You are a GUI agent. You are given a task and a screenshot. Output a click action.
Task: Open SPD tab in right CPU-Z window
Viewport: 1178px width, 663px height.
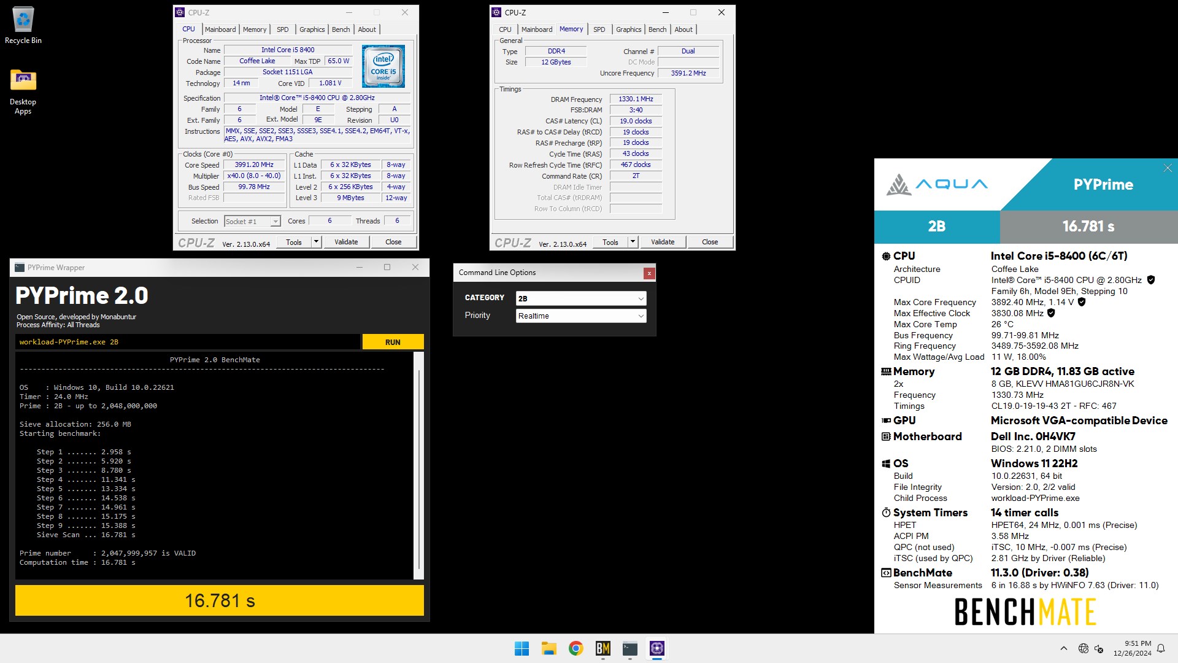(599, 29)
